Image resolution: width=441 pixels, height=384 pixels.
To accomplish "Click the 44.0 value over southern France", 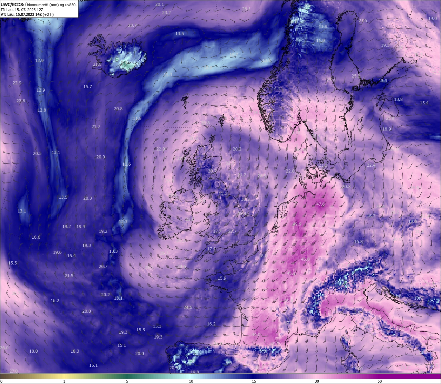I will pos(256,334).
